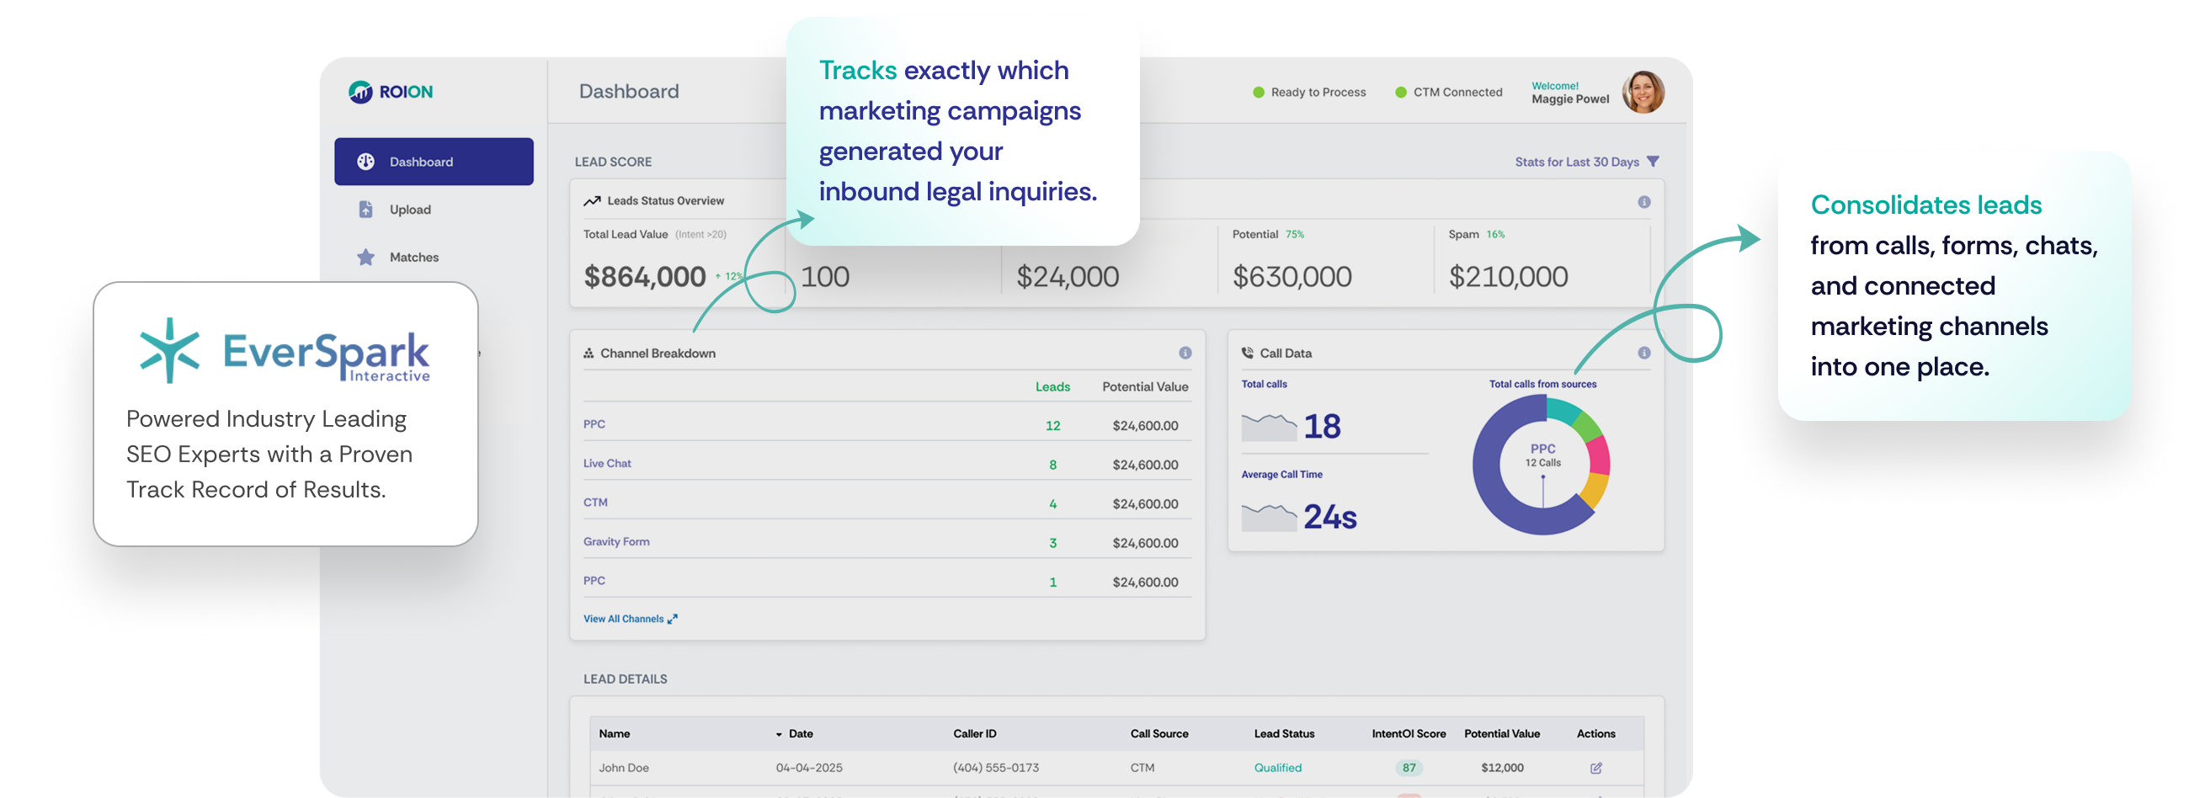Screen dimensions: 2189x798
Task: Click the Average Call Time 24s value
Action: pos(1330,517)
